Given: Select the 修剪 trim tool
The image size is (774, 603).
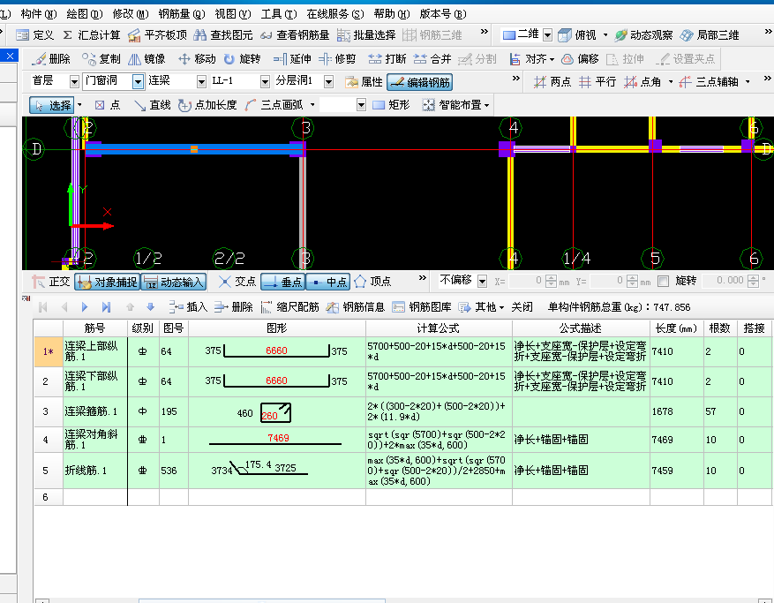Looking at the screenshot, I should point(338,59).
